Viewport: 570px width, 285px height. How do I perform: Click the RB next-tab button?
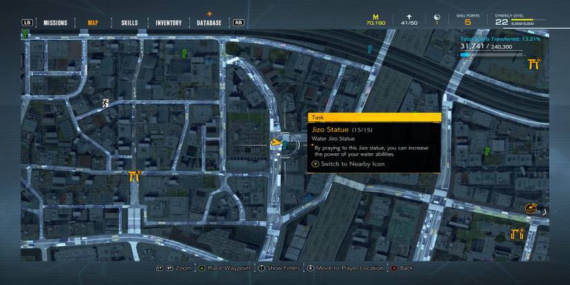coord(238,23)
